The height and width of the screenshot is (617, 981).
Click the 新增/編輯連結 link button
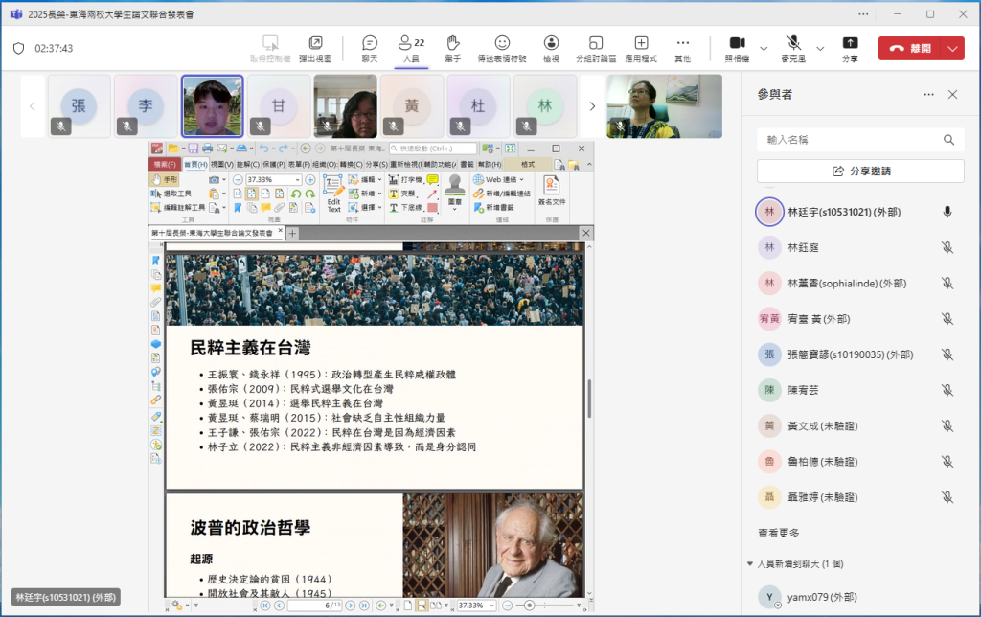(x=502, y=194)
